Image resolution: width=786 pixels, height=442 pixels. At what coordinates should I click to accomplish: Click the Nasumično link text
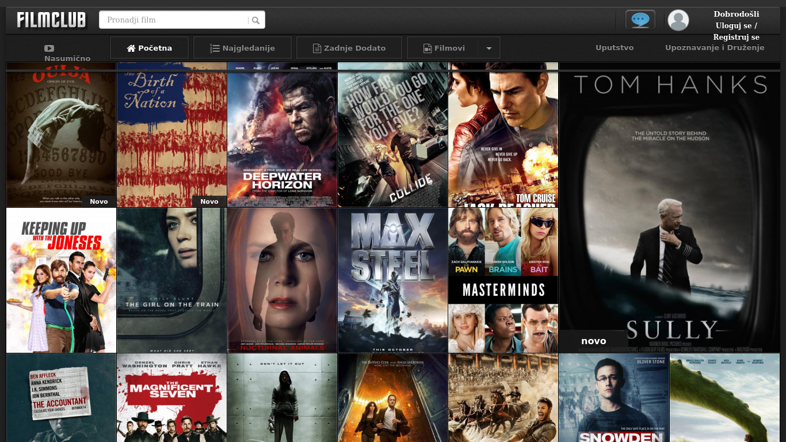(x=67, y=59)
